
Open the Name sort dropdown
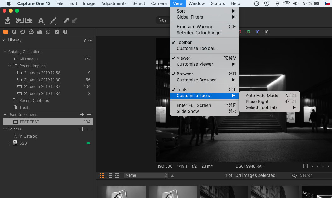point(146,175)
